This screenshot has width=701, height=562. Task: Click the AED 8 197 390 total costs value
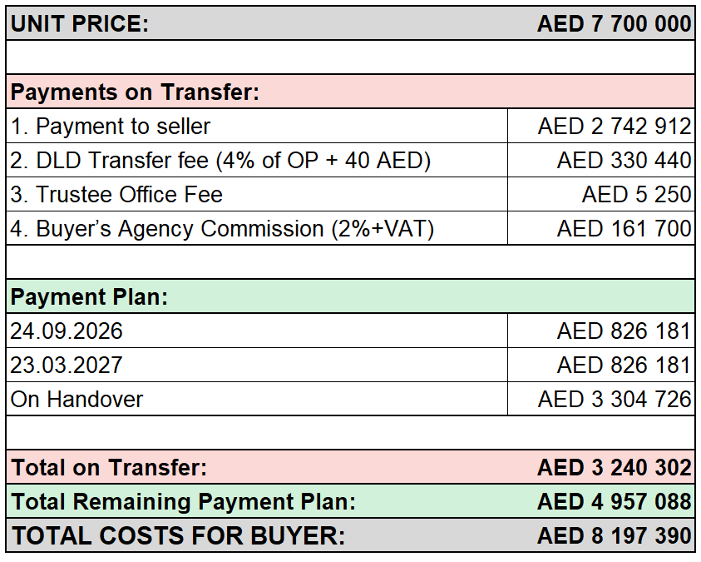(615, 535)
